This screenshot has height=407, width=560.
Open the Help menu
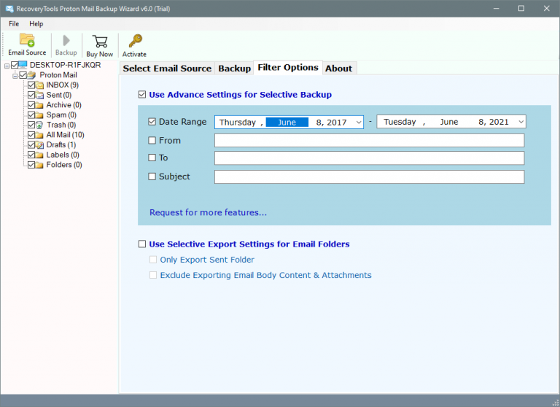point(36,24)
